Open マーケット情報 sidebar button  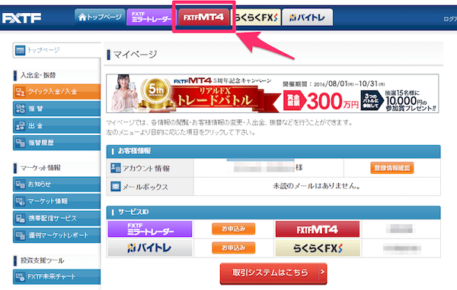57,201
